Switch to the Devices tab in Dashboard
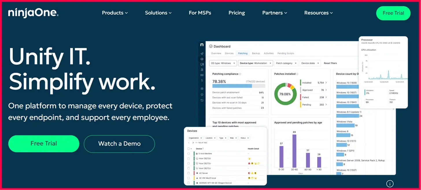The image size is (421, 190). [229, 53]
